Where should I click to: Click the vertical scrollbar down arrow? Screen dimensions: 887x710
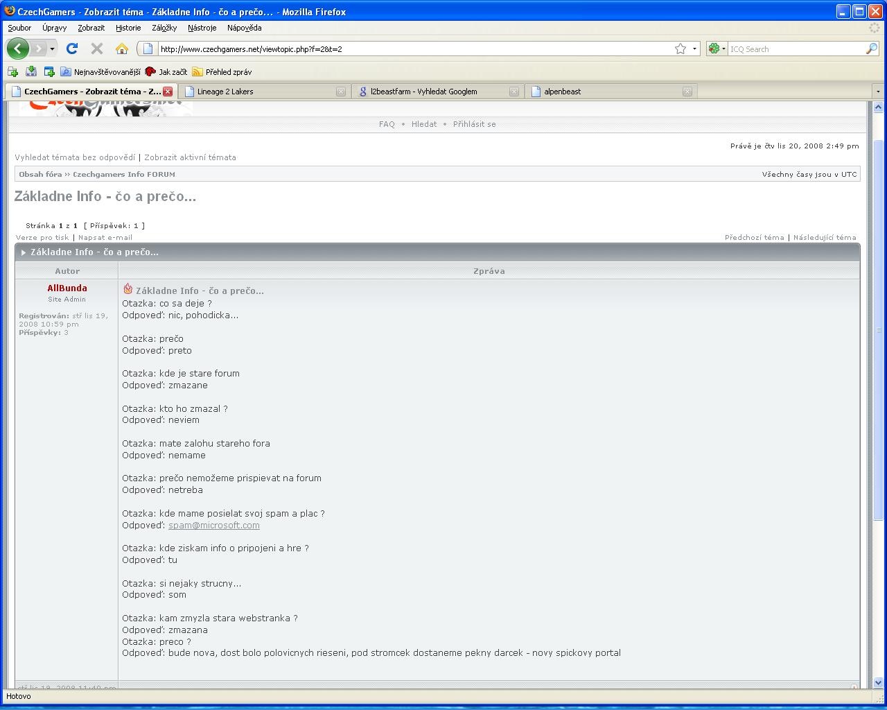pos(878,683)
